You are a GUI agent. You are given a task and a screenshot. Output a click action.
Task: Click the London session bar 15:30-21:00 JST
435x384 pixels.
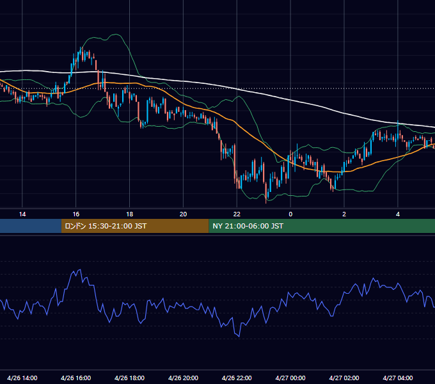click(x=135, y=226)
